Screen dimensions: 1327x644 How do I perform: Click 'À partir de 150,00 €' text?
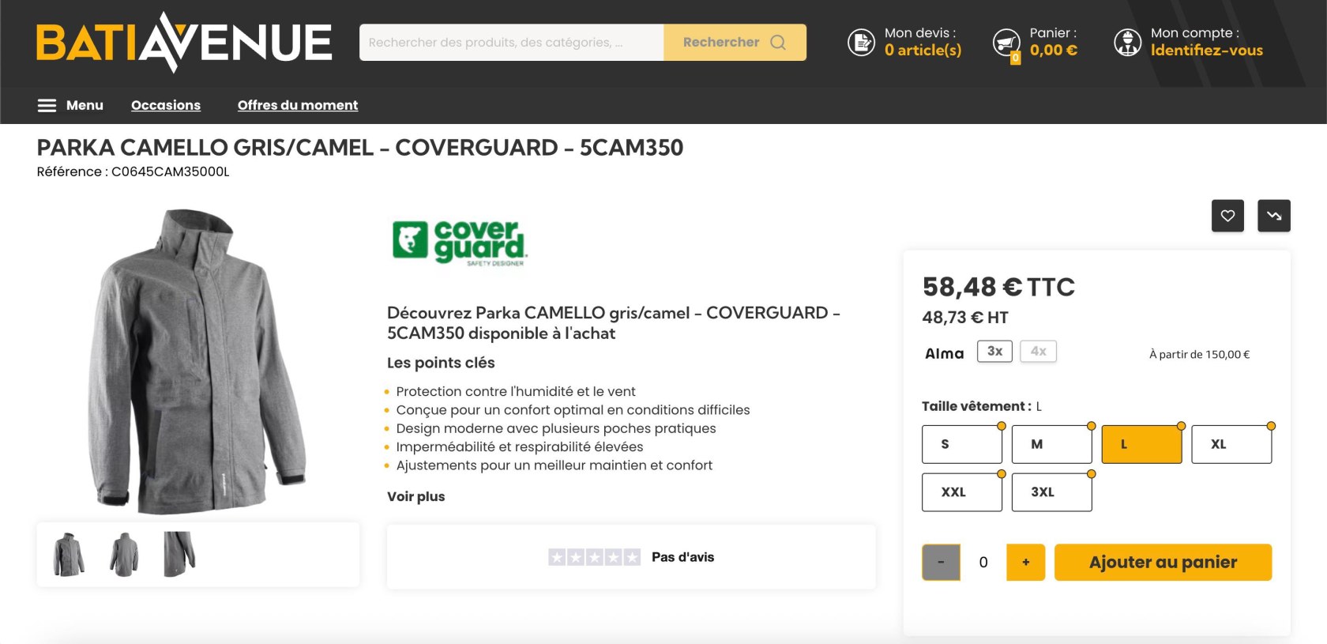click(x=1199, y=355)
